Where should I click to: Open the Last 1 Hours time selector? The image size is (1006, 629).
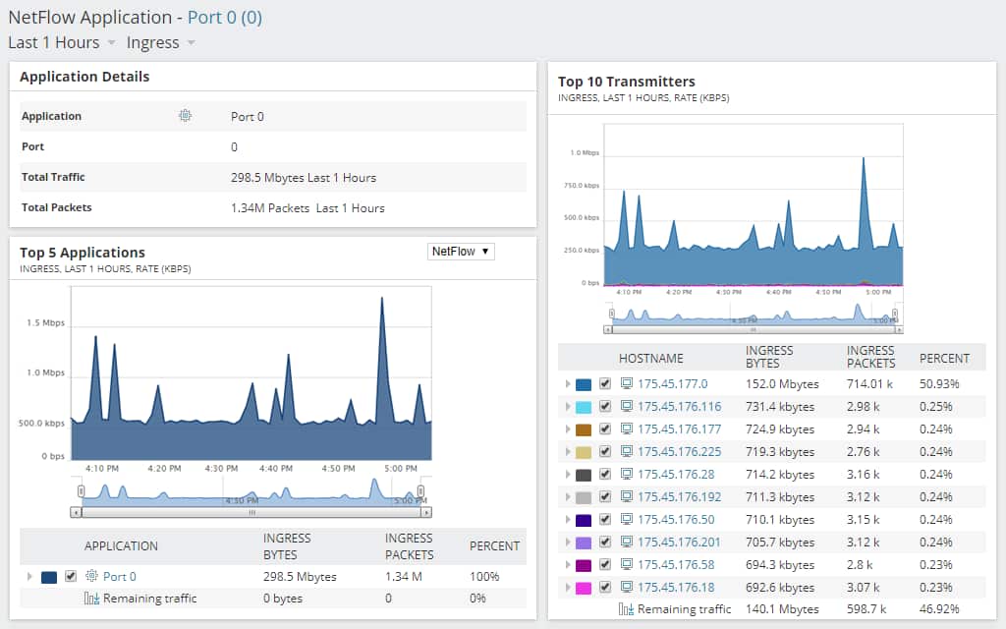coord(54,42)
